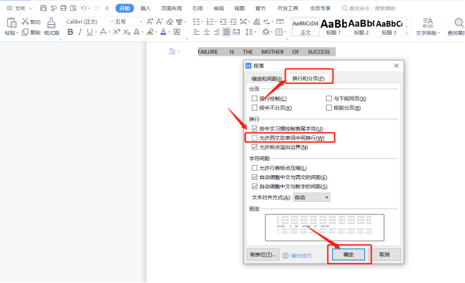This screenshot has height=283, width=465.
Task: Apply 标题 1 heading style
Action: (x=333, y=27)
